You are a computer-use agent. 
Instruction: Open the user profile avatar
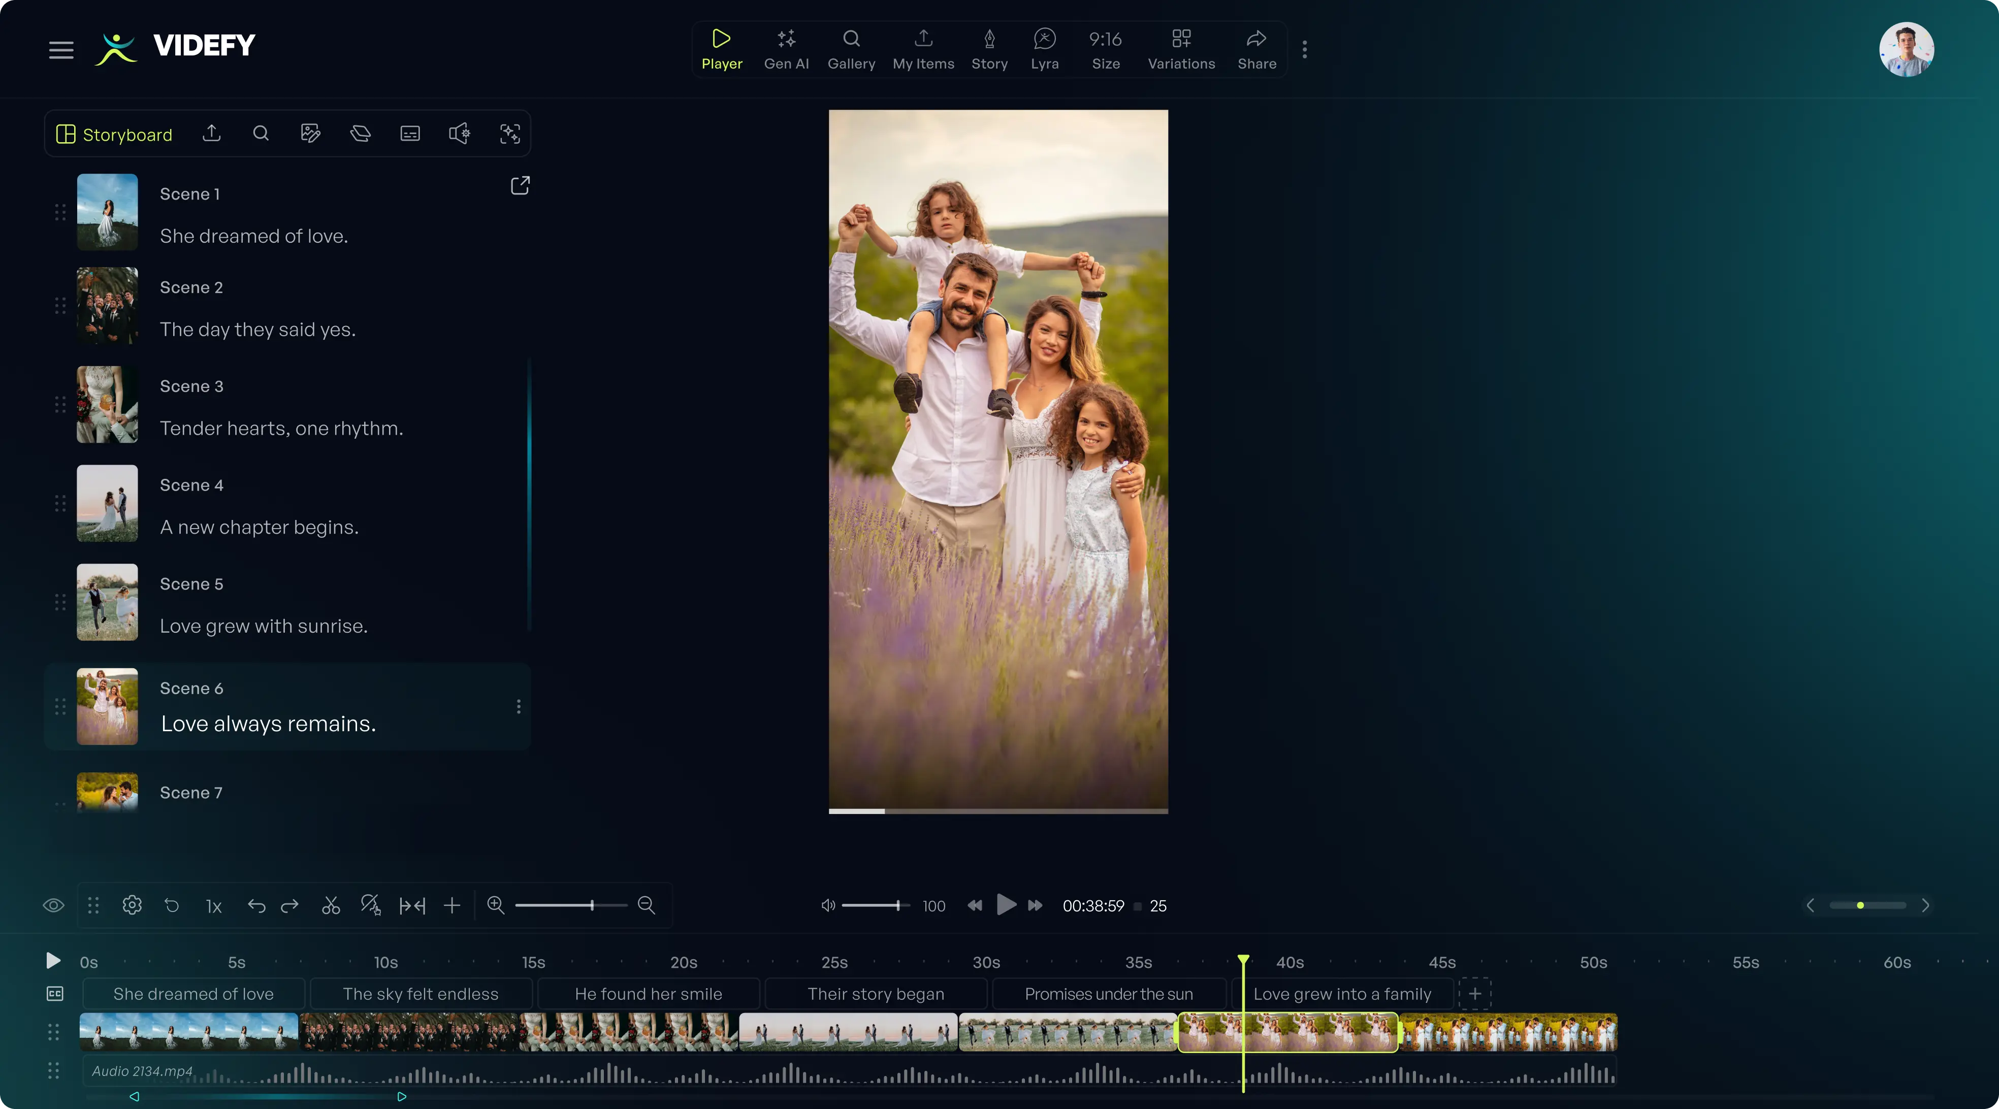pyautogui.click(x=1906, y=50)
